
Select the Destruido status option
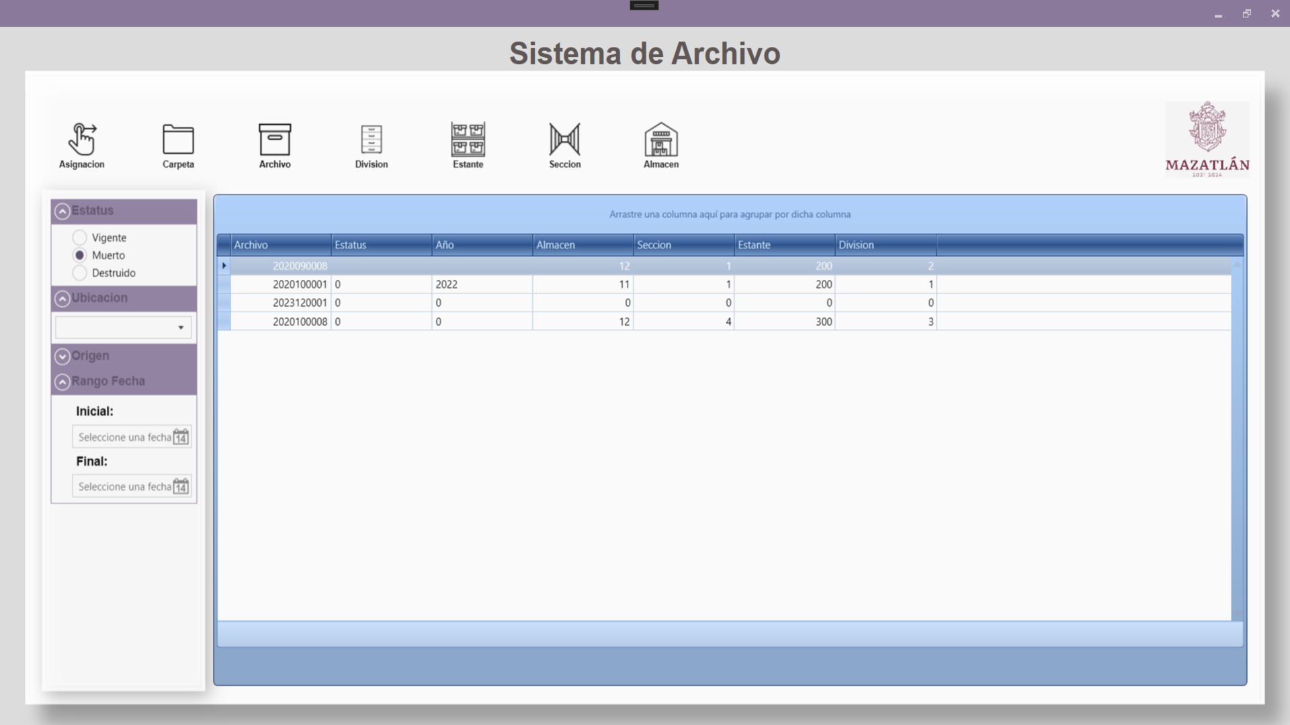80,273
